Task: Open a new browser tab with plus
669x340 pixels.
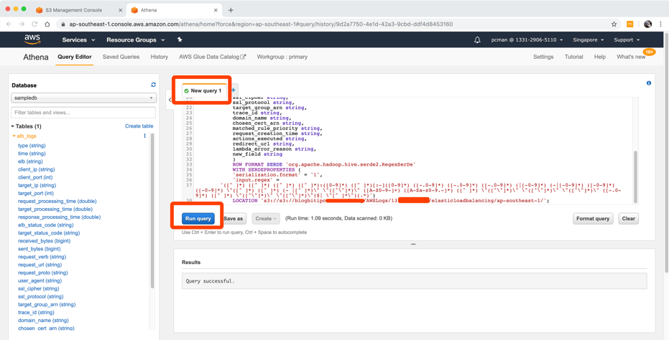Action: click(231, 10)
